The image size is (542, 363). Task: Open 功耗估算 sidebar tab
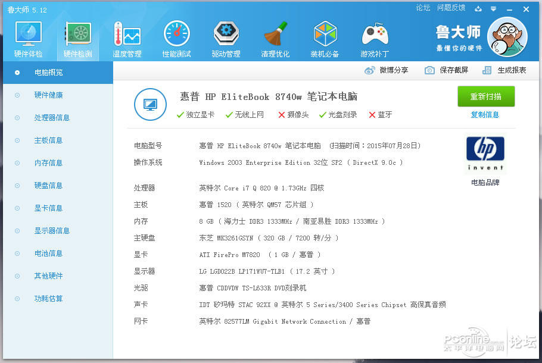[58, 299]
